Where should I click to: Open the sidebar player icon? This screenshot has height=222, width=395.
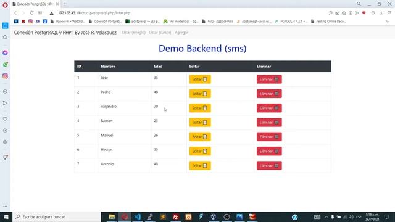coord(5,92)
